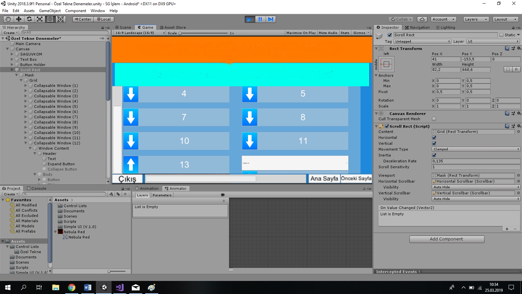
Task: Select the Rect tool
Action: pos(50,19)
